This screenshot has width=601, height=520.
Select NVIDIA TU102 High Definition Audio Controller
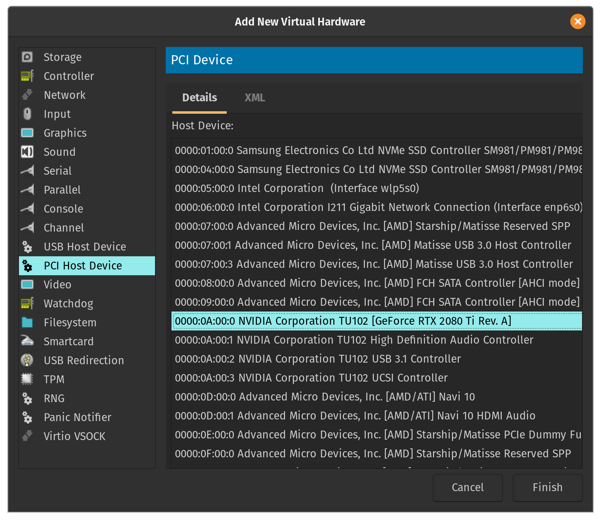354,340
